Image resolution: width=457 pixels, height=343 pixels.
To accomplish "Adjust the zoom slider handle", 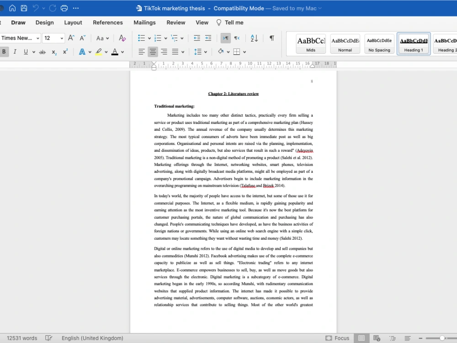I will [442, 338].
